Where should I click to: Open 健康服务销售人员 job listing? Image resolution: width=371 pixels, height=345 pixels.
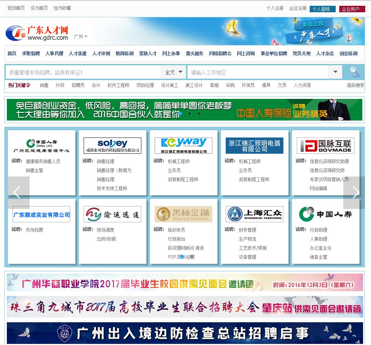43,161
